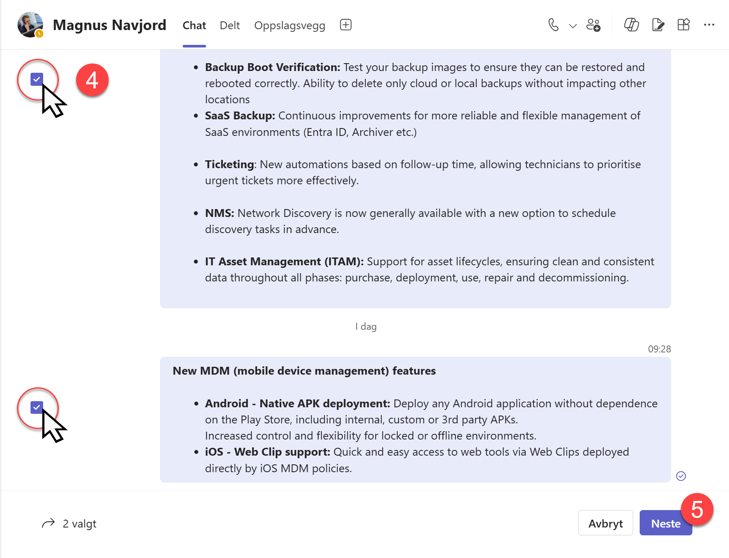Image resolution: width=729 pixels, height=558 pixels.
Task: Click the red numbered badge labeled 5
Action: (x=697, y=509)
